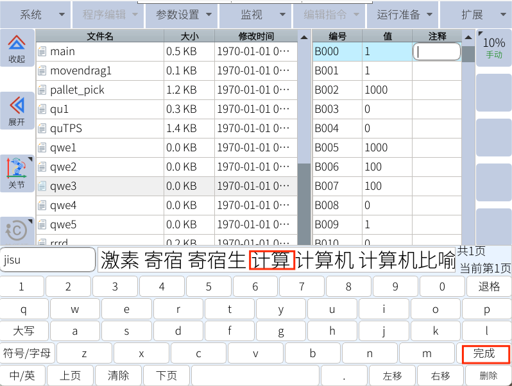Image resolution: width=512 pixels, height=386 pixels.
Task: Click the 10% 手动 speed mode indicator
Action: [x=493, y=47]
